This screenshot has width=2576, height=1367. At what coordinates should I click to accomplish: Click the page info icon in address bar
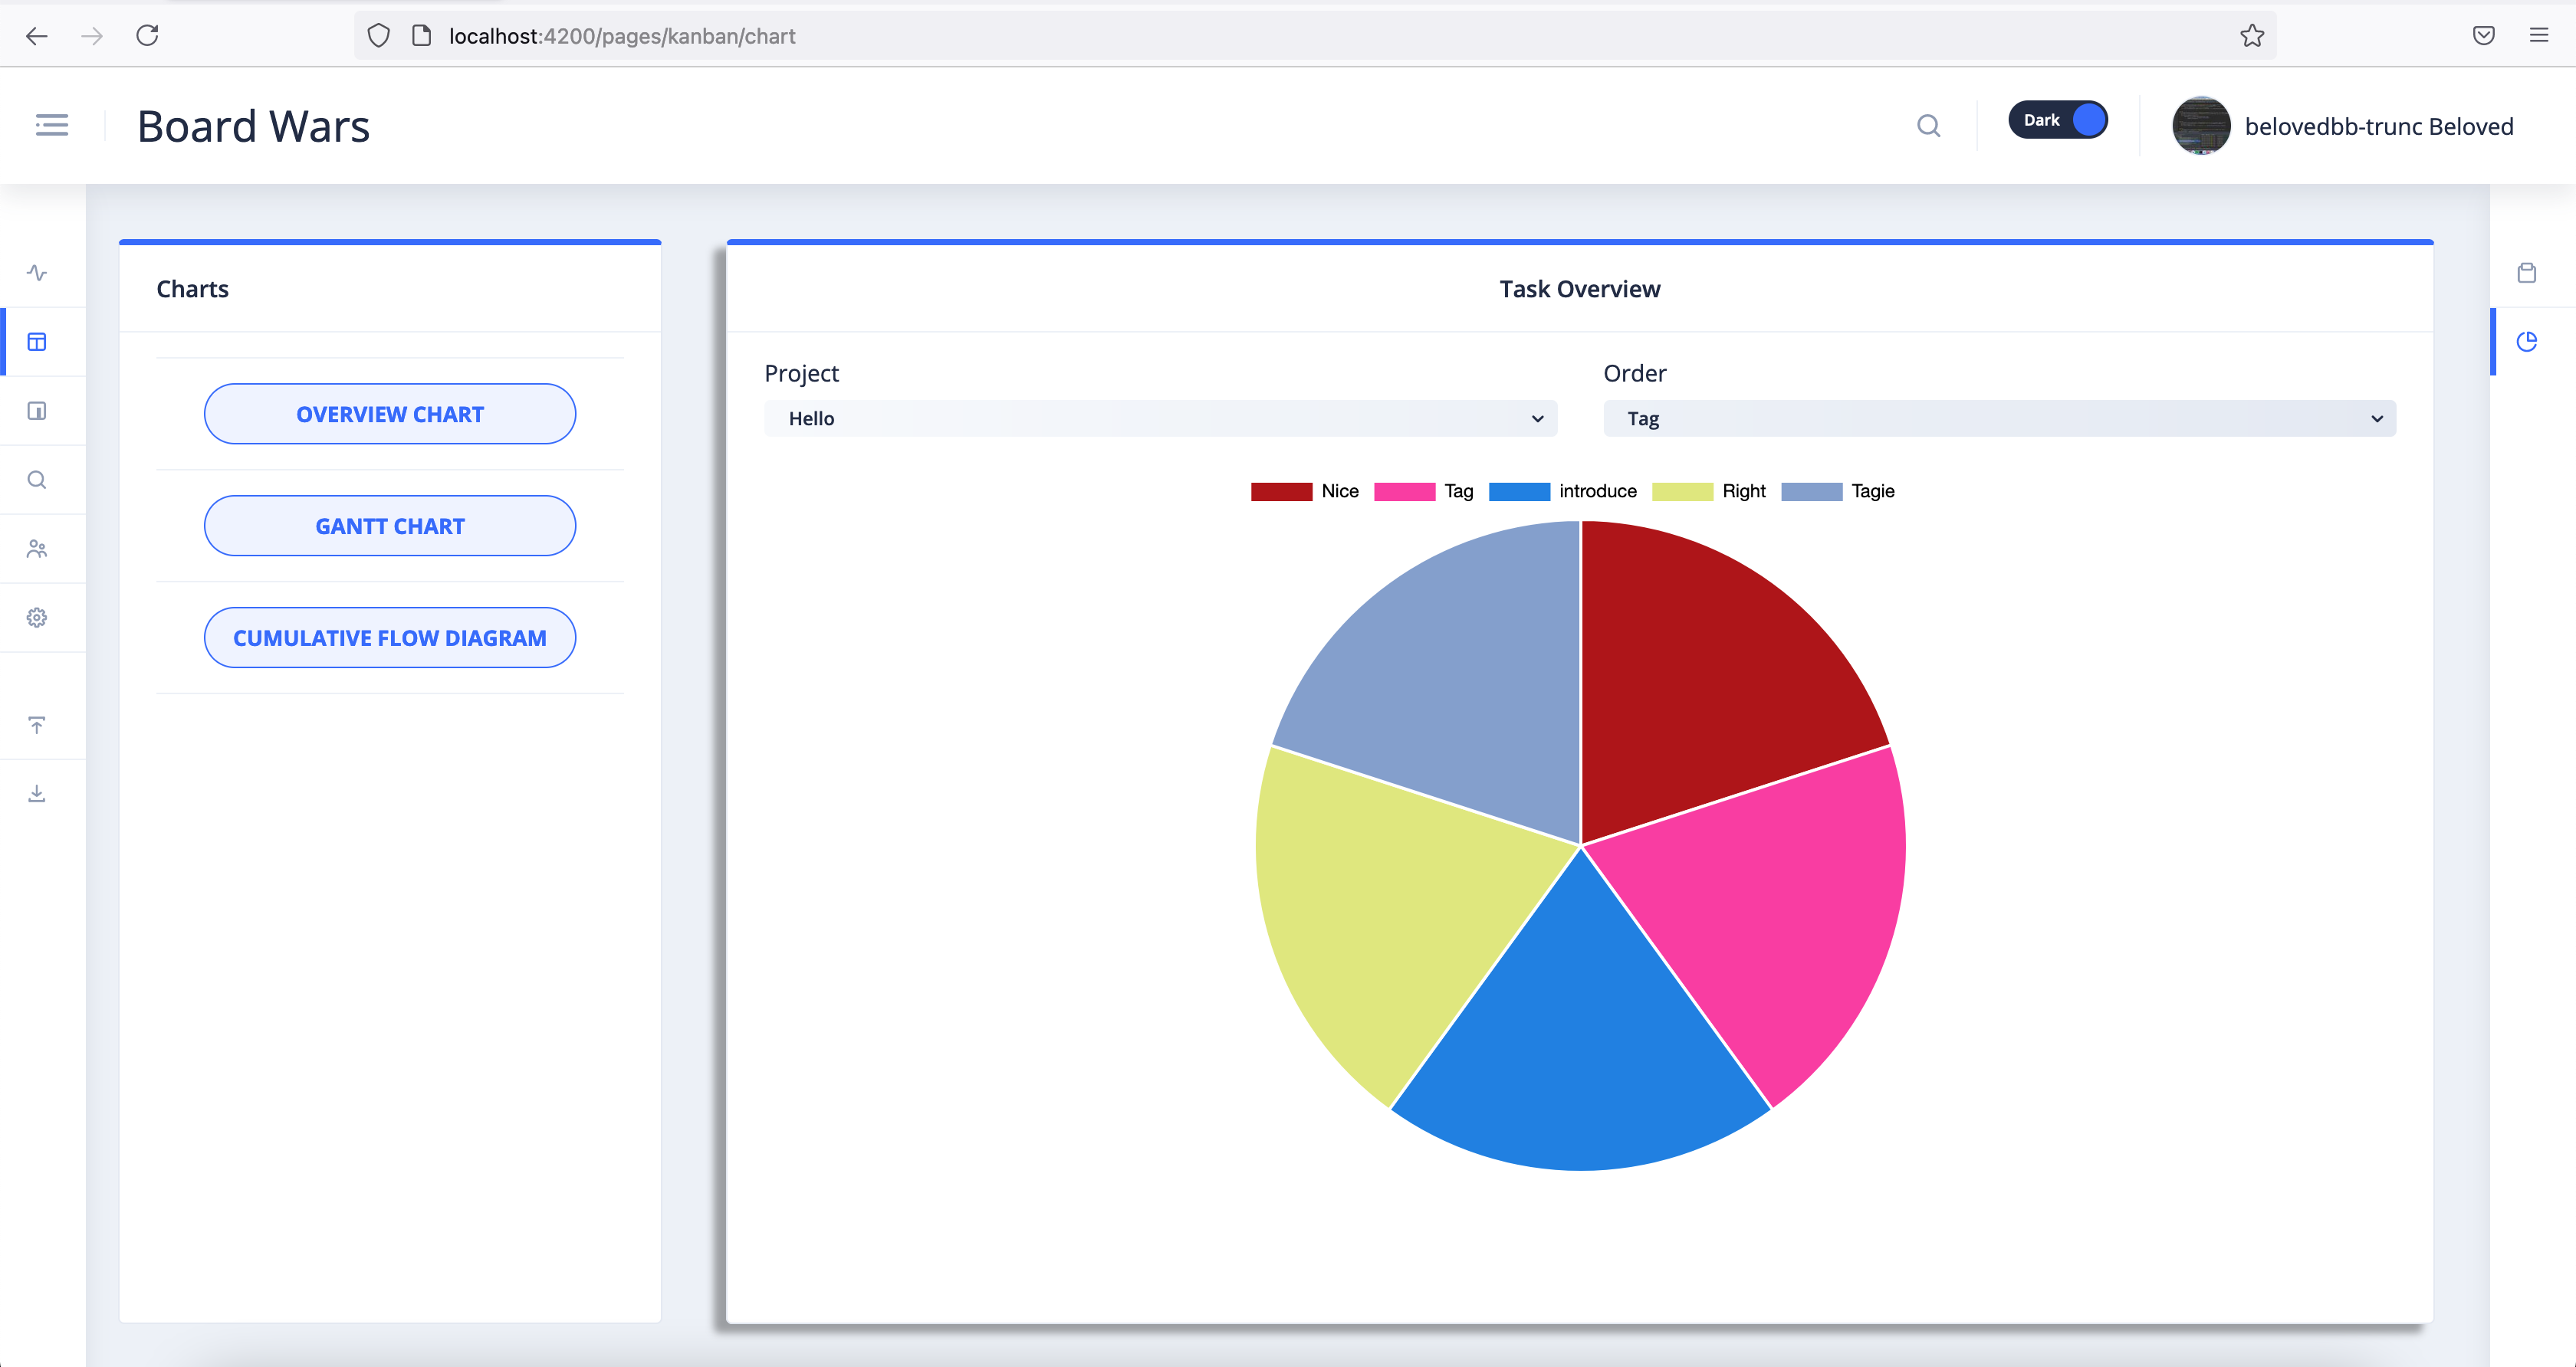(x=422, y=36)
